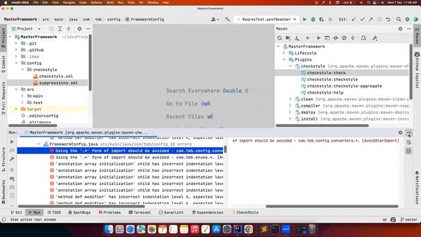The width and height of the screenshot is (421, 237).
Task: Click the Git rollback icon
Action: 388,19
